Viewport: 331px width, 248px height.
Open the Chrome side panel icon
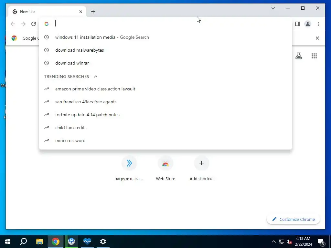coord(297,24)
